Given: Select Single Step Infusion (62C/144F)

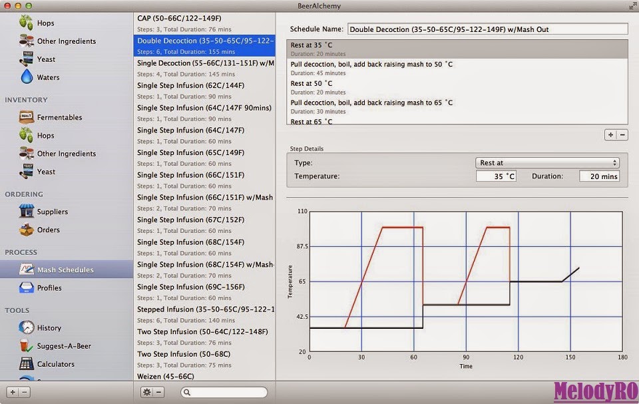Looking at the screenshot, I should coord(204,91).
